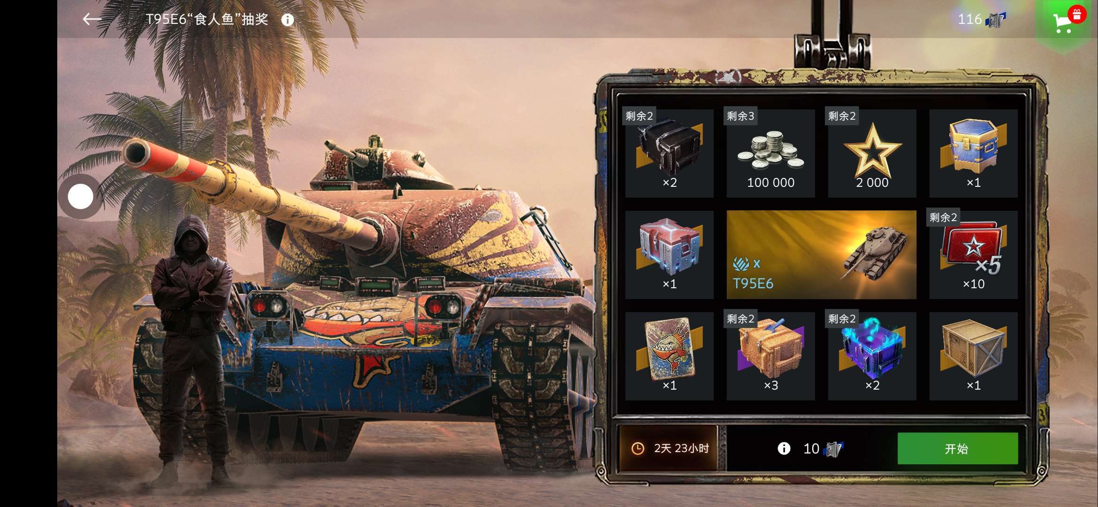Select the glowing purple mystery box ×2
The image size is (1098, 507).
(872, 356)
